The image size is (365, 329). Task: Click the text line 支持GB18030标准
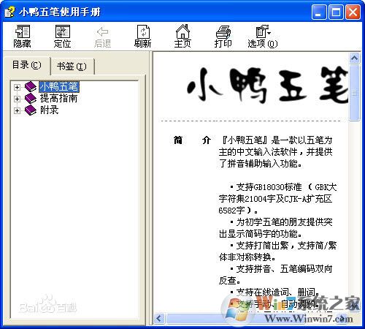[x=269, y=187]
